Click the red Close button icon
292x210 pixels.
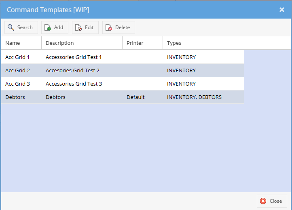[x=263, y=201]
